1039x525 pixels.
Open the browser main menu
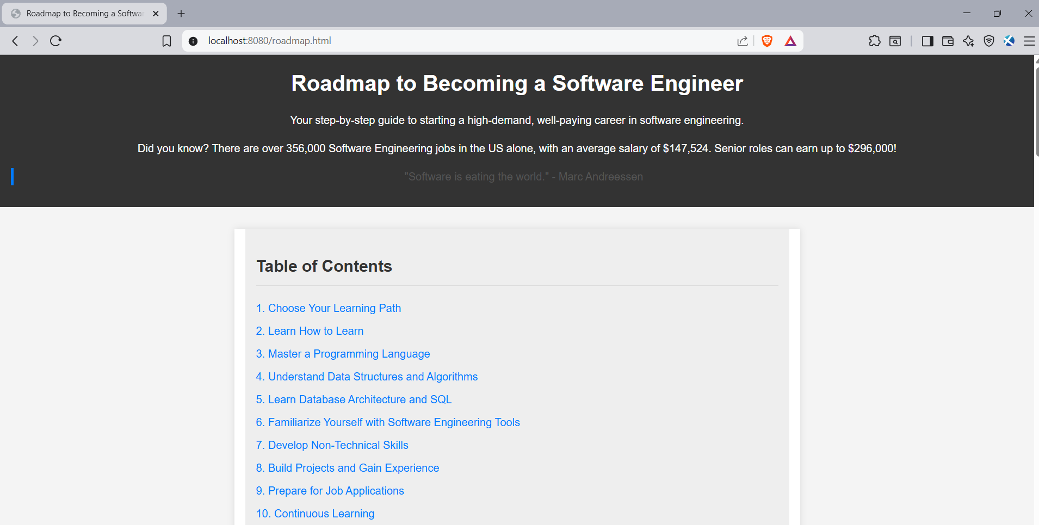[x=1029, y=41]
